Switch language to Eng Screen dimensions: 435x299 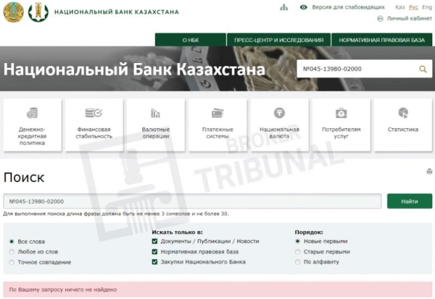[x=427, y=7]
